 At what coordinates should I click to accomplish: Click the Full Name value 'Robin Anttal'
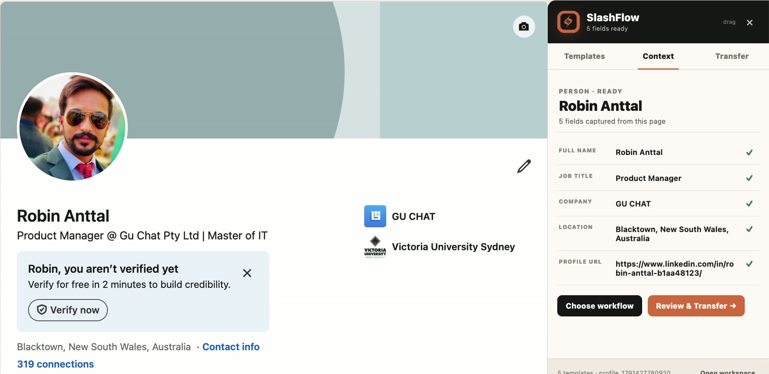pyautogui.click(x=639, y=152)
